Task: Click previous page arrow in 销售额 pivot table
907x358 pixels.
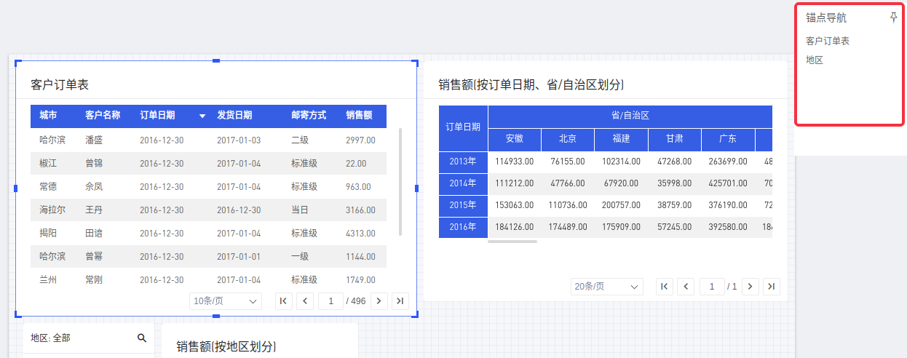Action: [686, 287]
